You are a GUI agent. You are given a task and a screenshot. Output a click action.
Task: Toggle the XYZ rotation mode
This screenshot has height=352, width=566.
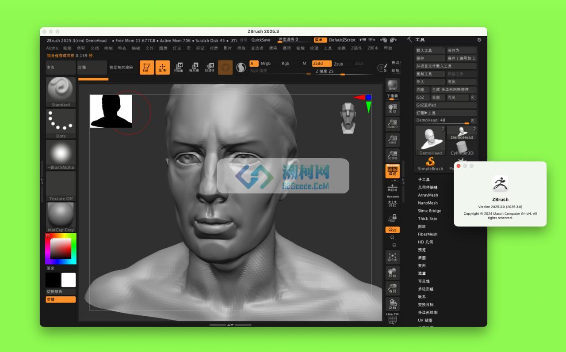[x=392, y=230]
